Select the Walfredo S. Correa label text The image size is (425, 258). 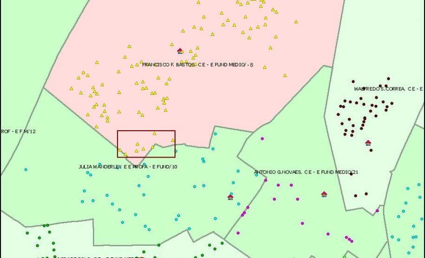pyautogui.click(x=388, y=89)
